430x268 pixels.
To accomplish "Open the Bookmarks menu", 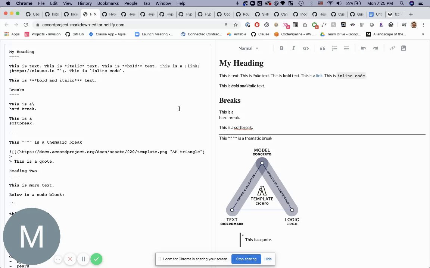I will [x=108, y=3].
